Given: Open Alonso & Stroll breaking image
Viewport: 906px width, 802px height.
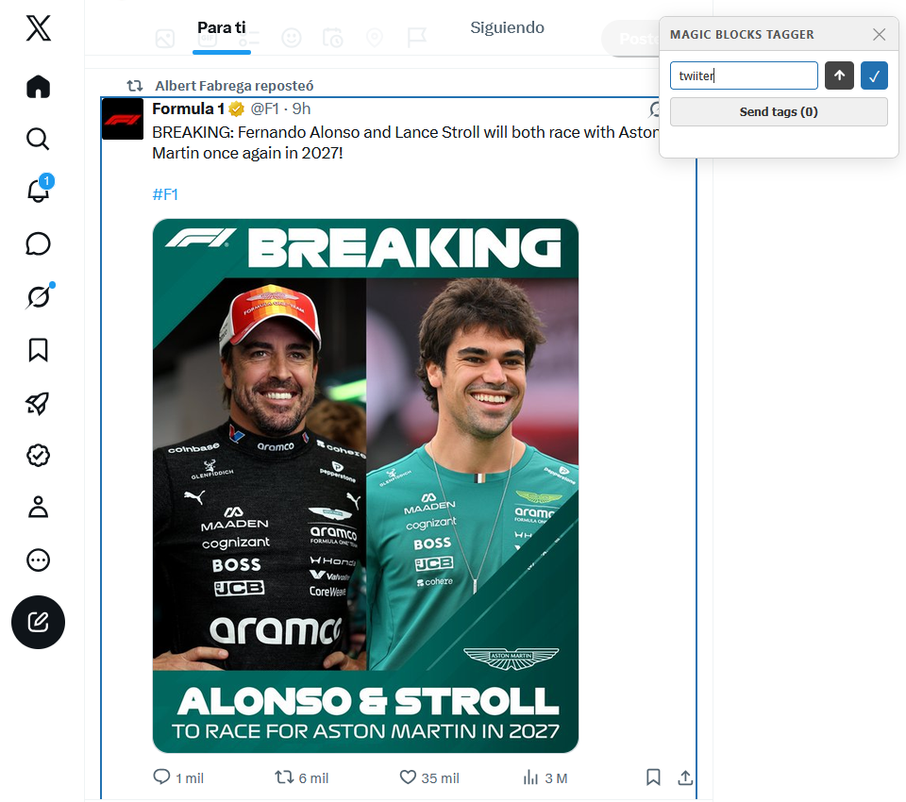Looking at the screenshot, I should (365, 485).
